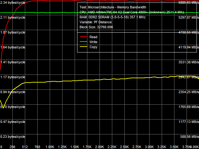Screen dimensions: 199x149
Task: Click the 0.23 bytes/cycle axis label
Action: click(13, 137)
